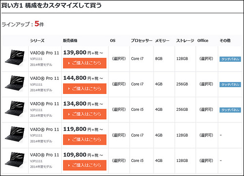Screen dimensions: 244x176
Task: Click the プロセッサー column header
Action: click(141, 40)
